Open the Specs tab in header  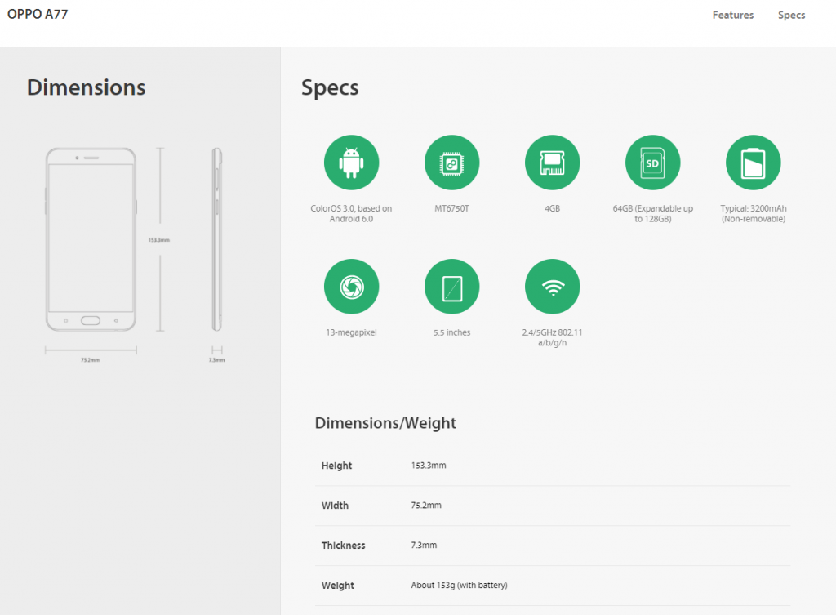[791, 15]
